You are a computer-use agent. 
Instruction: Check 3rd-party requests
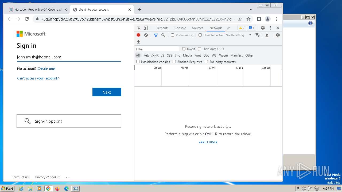[206, 62]
